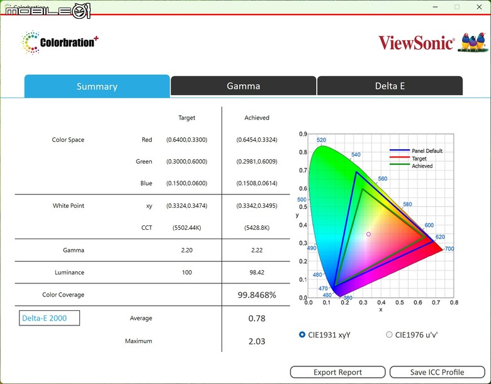Close the Colorbration+ window
This screenshot has height=384, width=491.
[x=479, y=7]
